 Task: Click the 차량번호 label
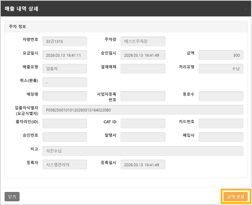tap(30, 39)
